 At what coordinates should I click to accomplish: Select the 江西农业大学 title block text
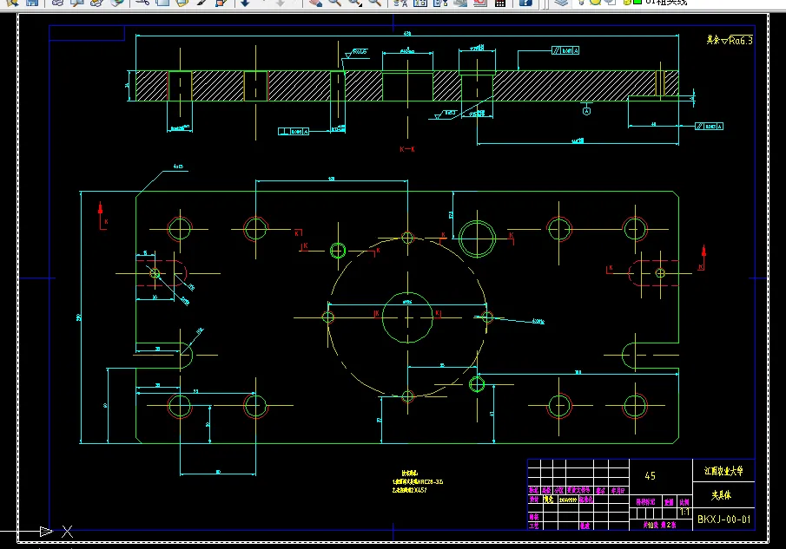[723, 471]
